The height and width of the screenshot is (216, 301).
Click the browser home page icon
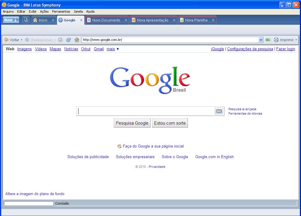[77, 40]
